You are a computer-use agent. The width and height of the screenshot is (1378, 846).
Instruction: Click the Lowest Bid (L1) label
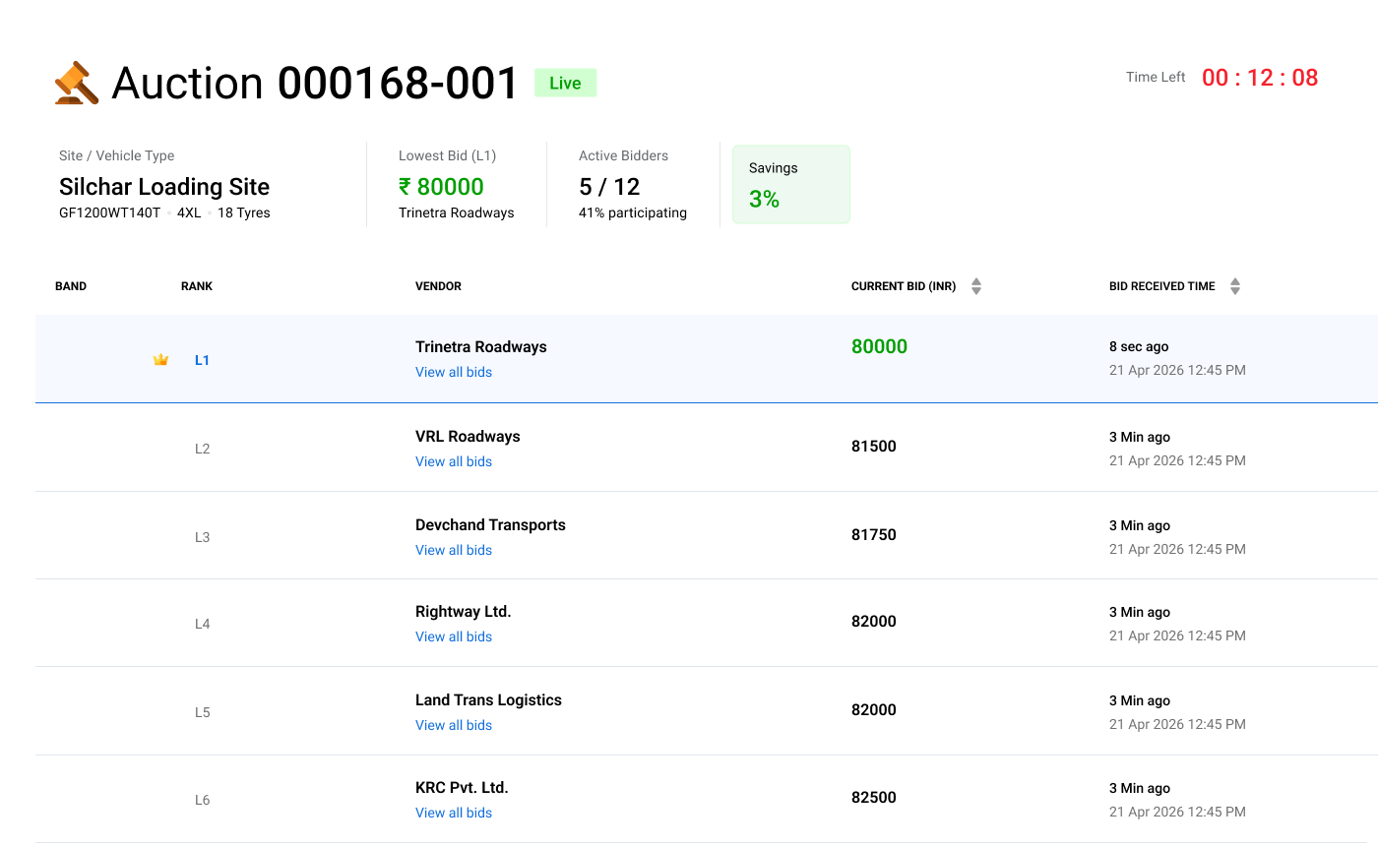[x=447, y=155]
